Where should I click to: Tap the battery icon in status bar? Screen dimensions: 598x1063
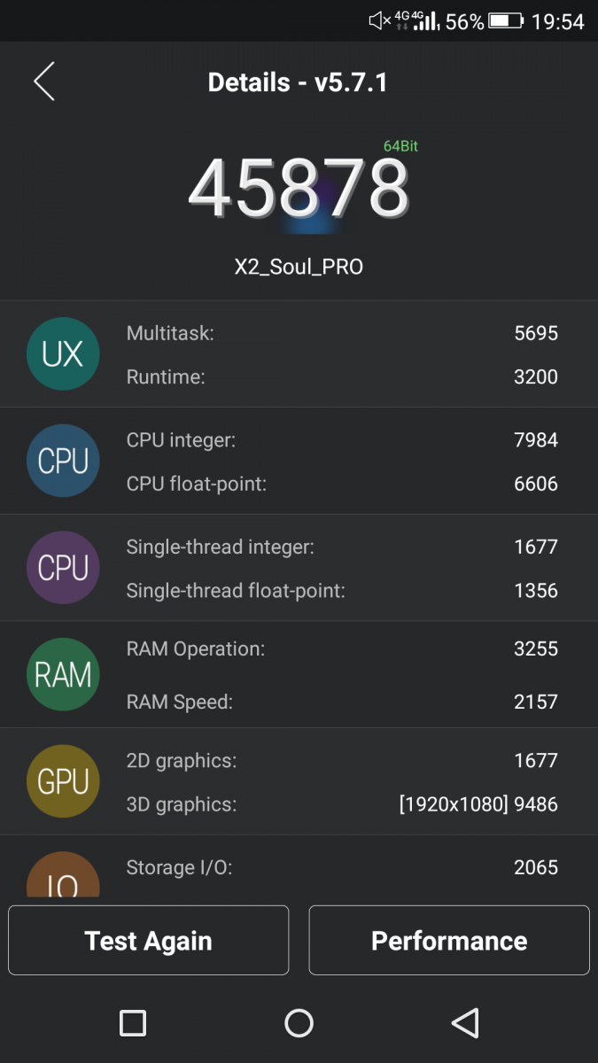tap(507, 20)
